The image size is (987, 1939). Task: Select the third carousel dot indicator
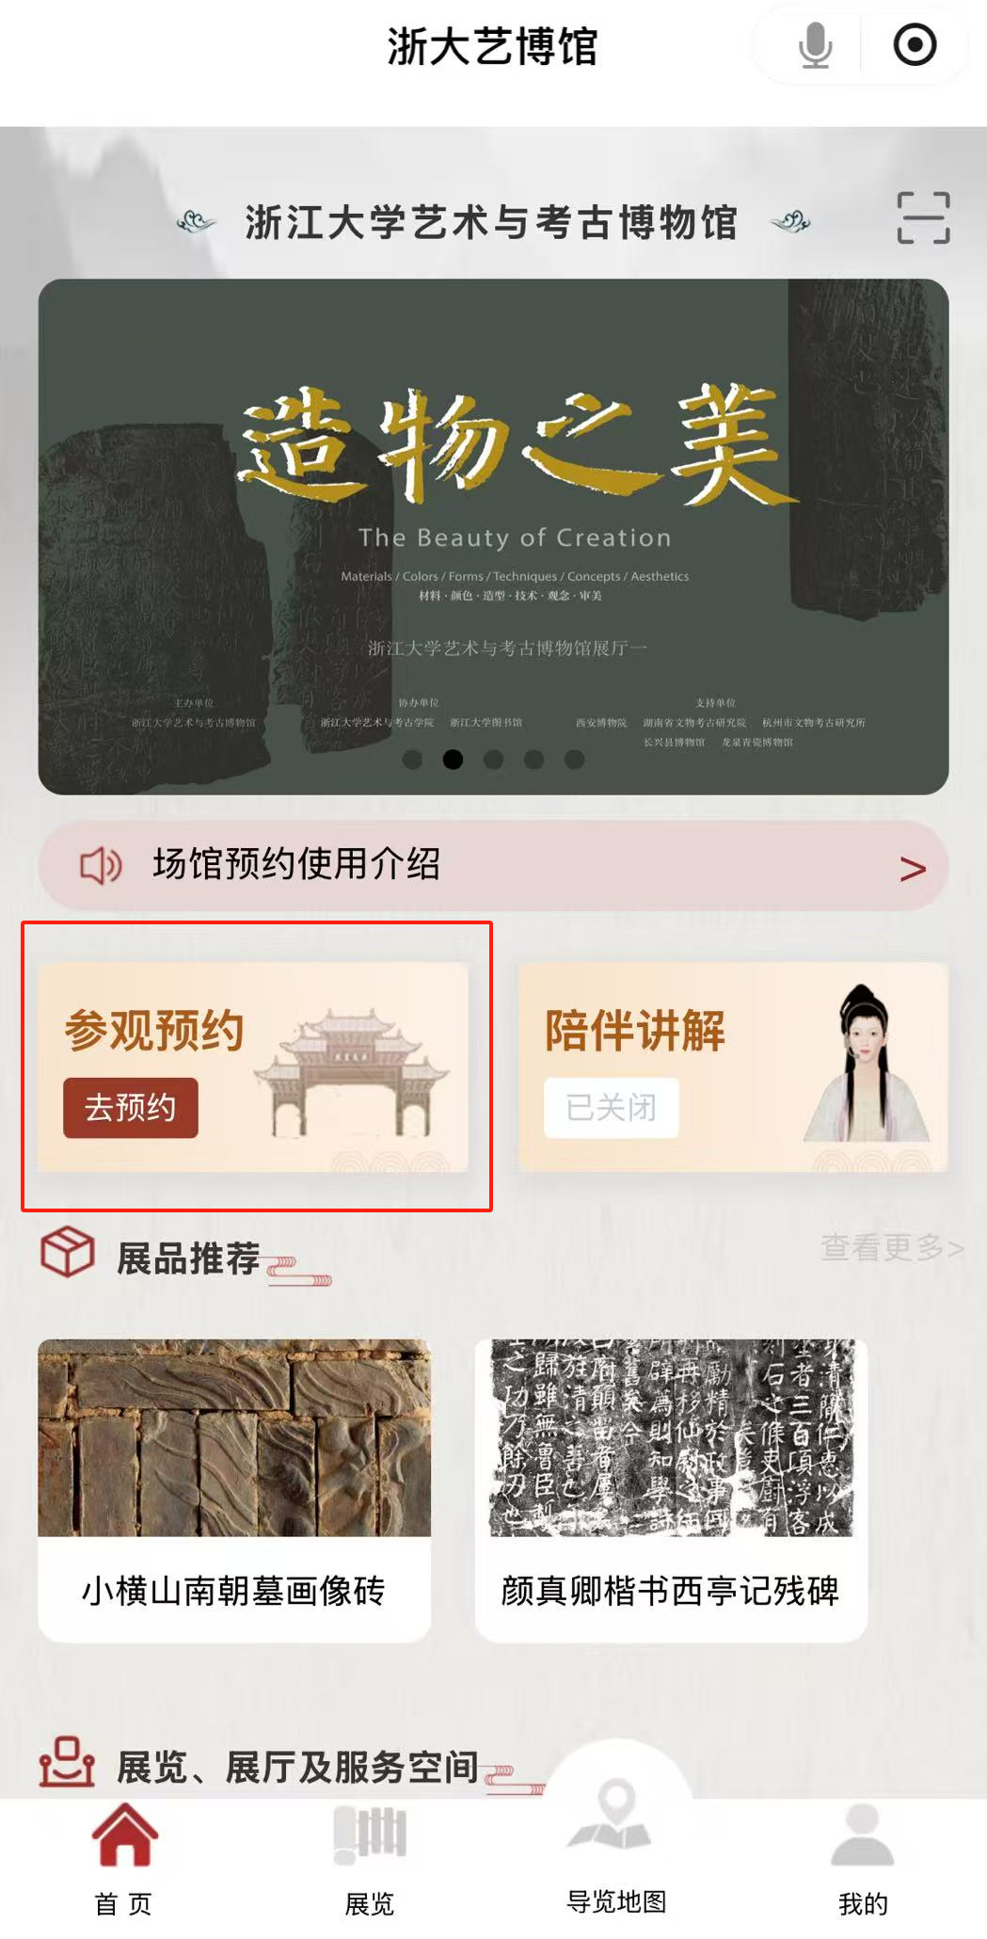(493, 760)
